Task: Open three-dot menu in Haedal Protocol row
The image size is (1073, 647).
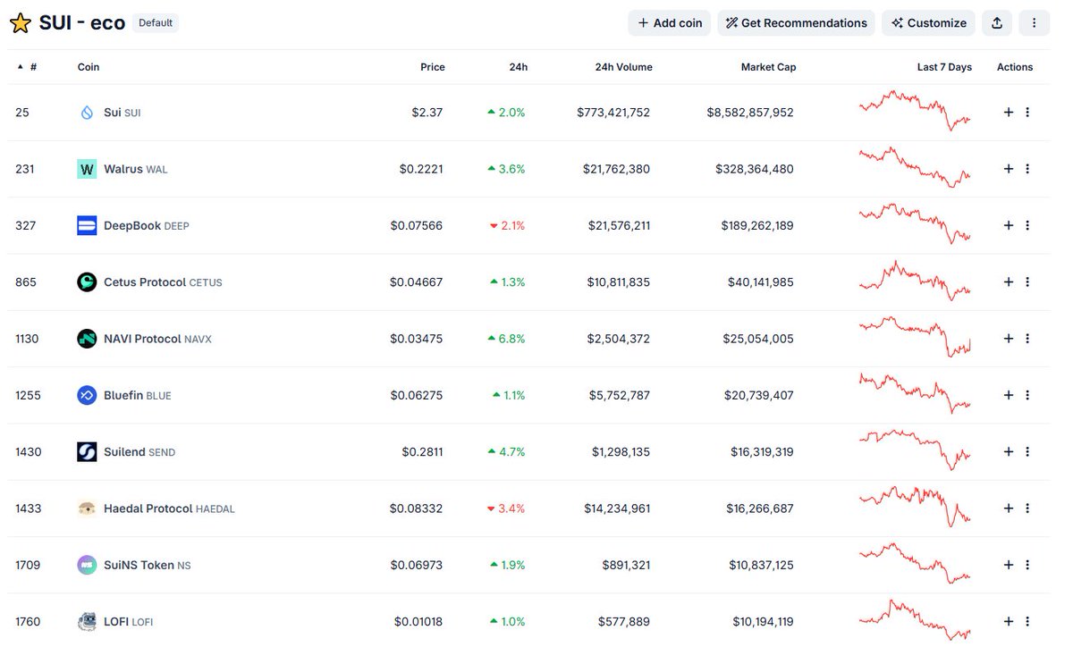Action: (1027, 508)
